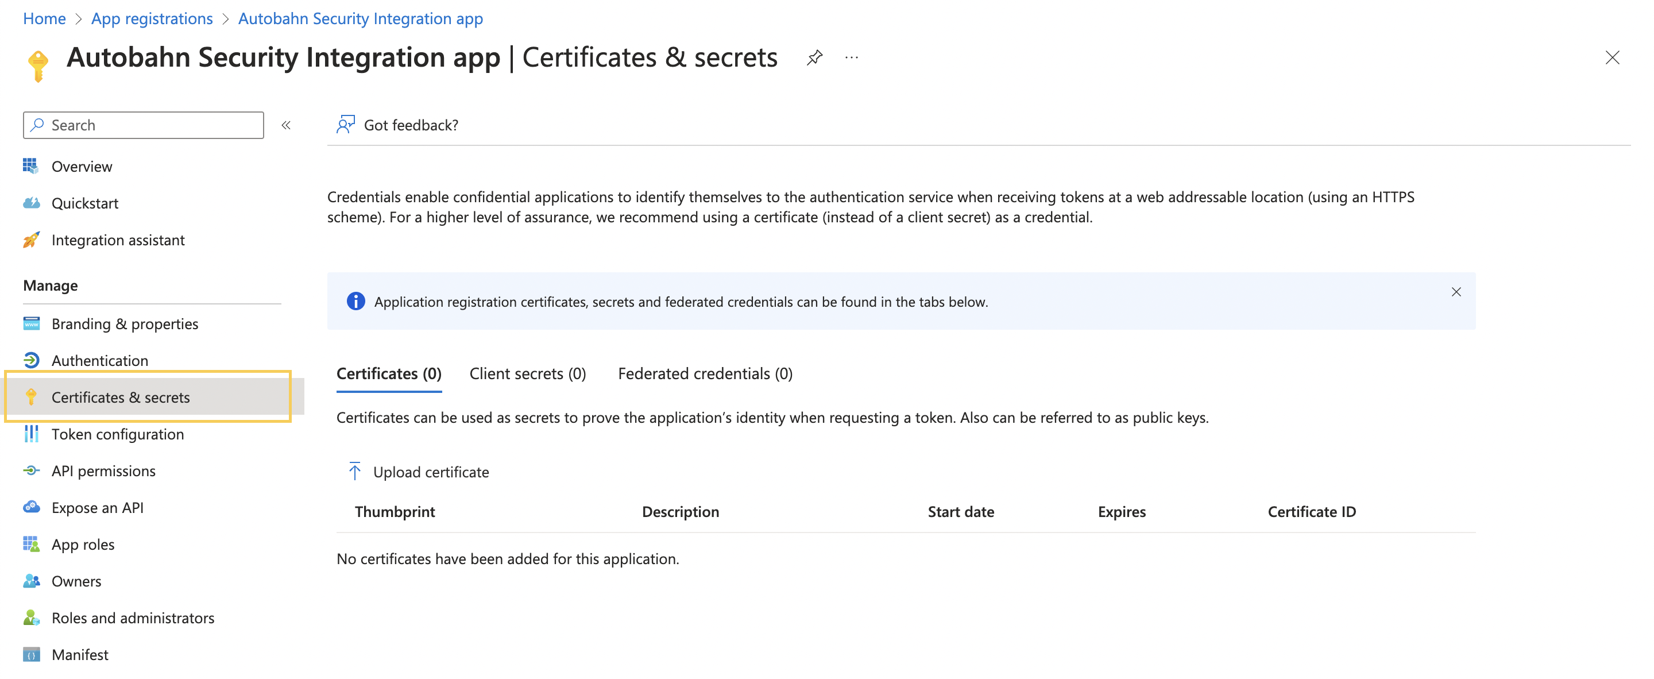
Task: Collapse the sidebar menu
Action: coord(286,125)
